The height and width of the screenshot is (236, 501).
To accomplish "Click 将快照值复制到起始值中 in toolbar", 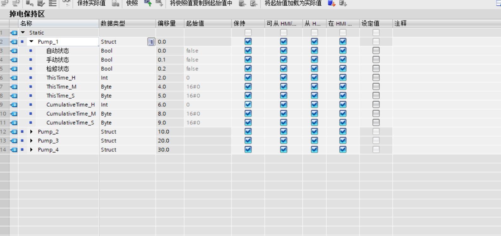I will point(201,3).
